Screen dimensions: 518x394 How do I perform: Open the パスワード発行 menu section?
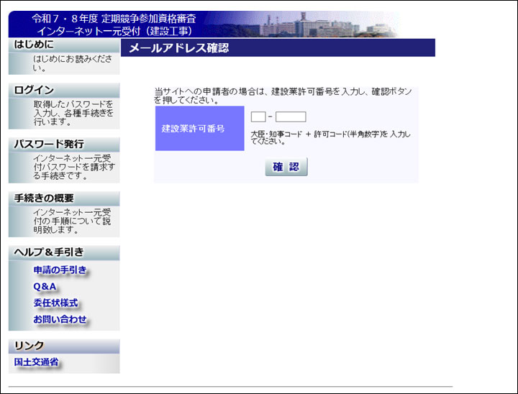tap(49, 144)
